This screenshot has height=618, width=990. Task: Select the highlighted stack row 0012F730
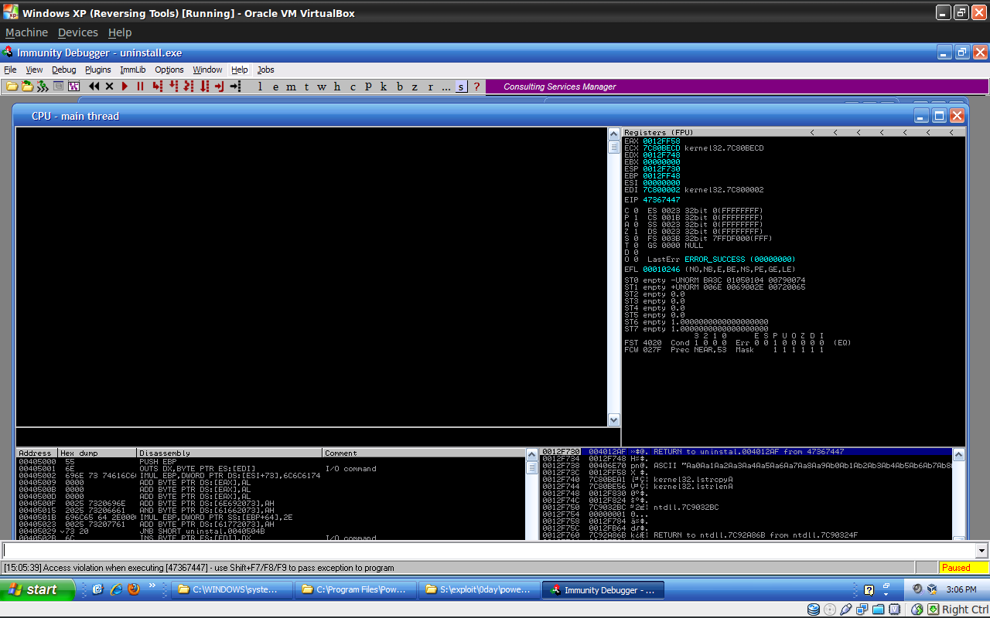pos(746,451)
